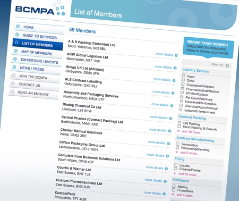Tick the Processing/Blending checkbox

pos(177,147)
